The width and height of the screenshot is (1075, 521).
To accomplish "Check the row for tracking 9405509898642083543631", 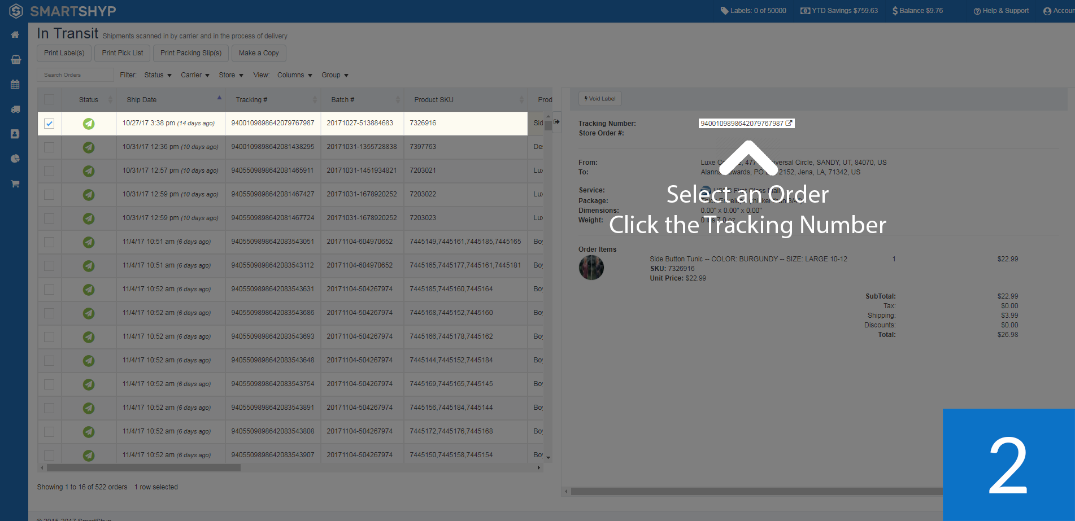I will click(x=49, y=290).
